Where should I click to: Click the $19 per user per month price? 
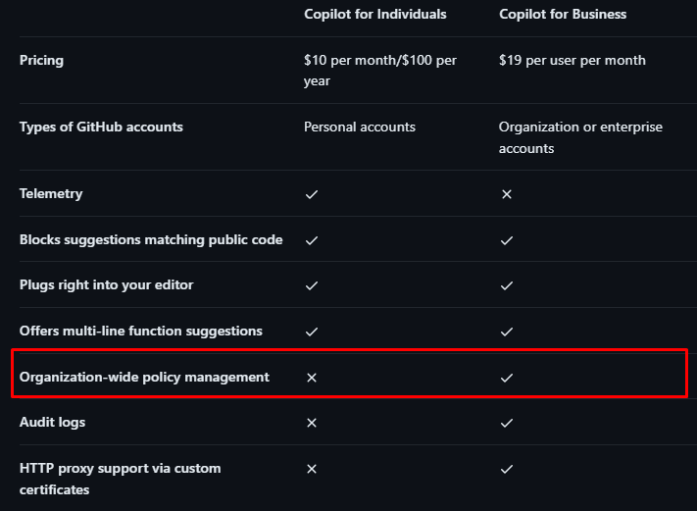[573, 61]
